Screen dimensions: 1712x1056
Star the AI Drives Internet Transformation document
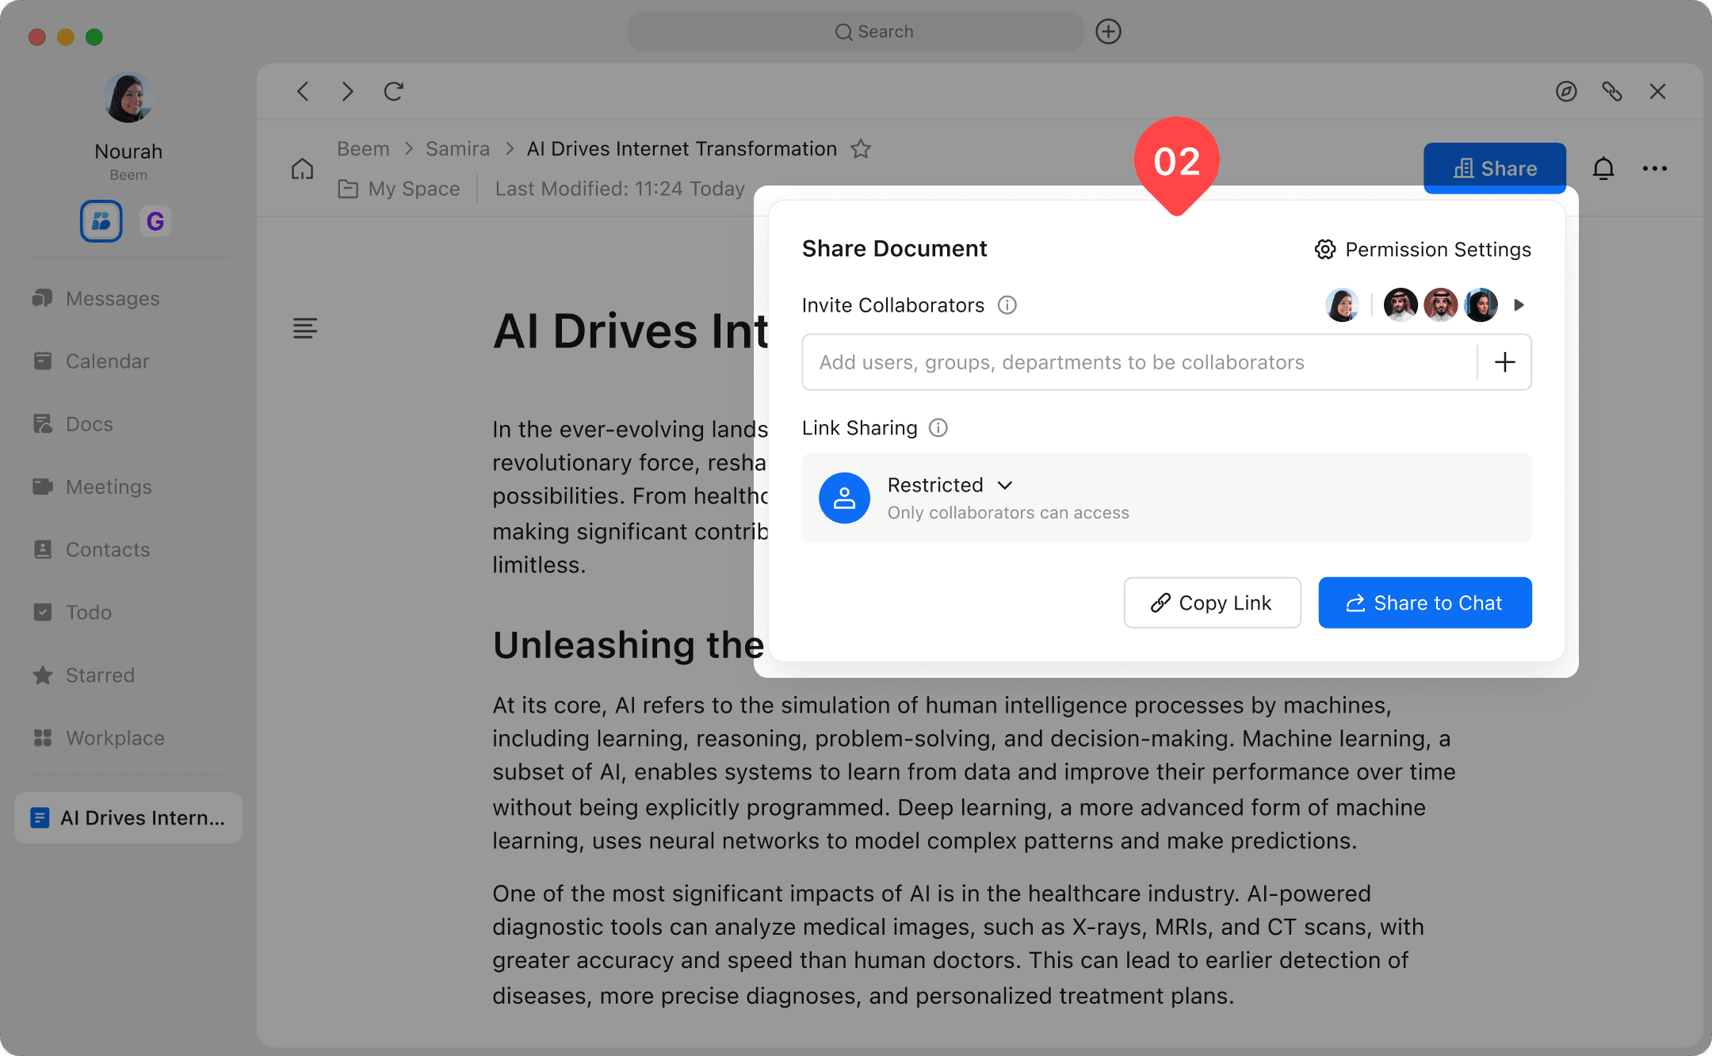pyautogui.click(x=861, y=149)
